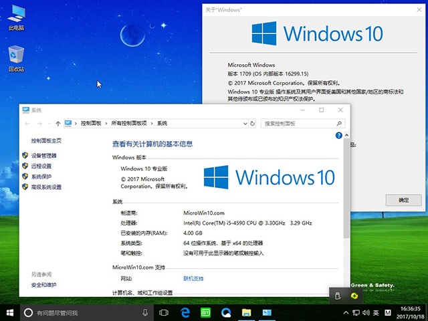Select 控制面板 breadcrumb in address bar
This screenshot has height=321, width=428.
click(91, 123)
